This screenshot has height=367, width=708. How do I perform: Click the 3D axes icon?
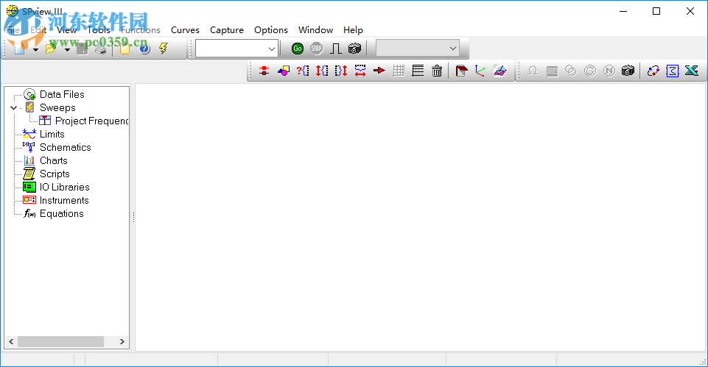click(480, 71)
